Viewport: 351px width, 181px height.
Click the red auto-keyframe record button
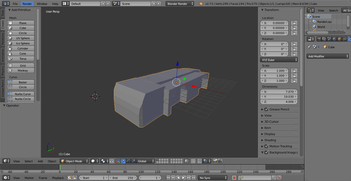pyautogui.click(x=234, y=178)
